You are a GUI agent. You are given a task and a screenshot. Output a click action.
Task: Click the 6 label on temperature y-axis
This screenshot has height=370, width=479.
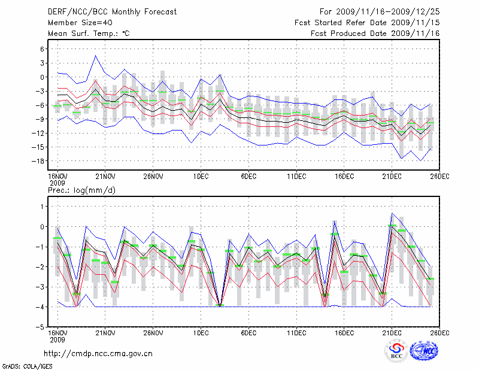(42, 49)
